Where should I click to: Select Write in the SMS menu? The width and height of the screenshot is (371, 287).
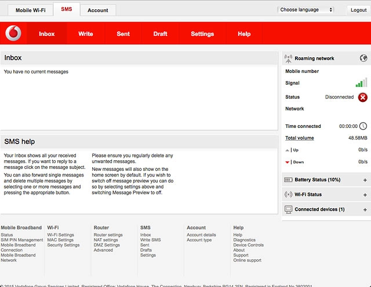[85, 34]
